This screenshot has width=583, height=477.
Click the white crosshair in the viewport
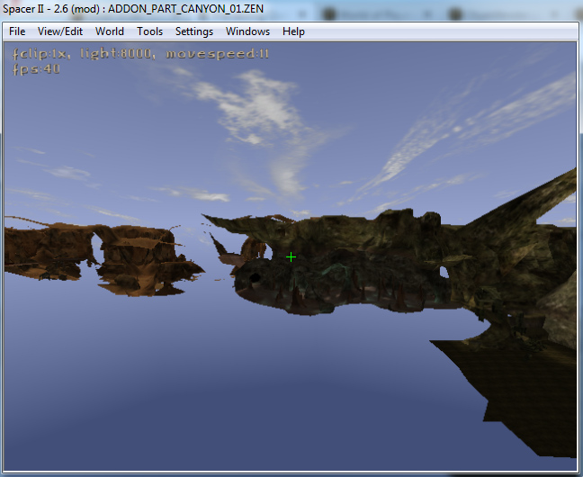tap(291, 257)
